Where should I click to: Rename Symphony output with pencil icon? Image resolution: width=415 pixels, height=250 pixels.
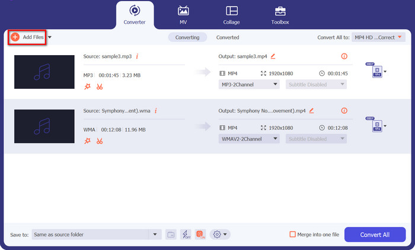point(311,111)
